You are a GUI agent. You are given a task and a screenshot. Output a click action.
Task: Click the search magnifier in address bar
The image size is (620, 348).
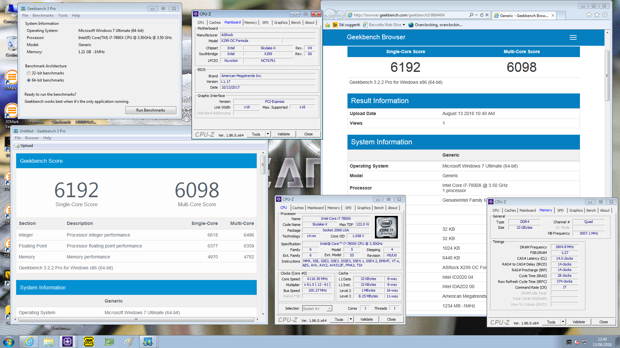point(471,15)
